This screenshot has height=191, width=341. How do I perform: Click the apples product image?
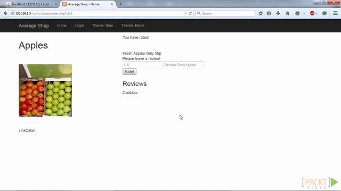click(x=45, y=91)
